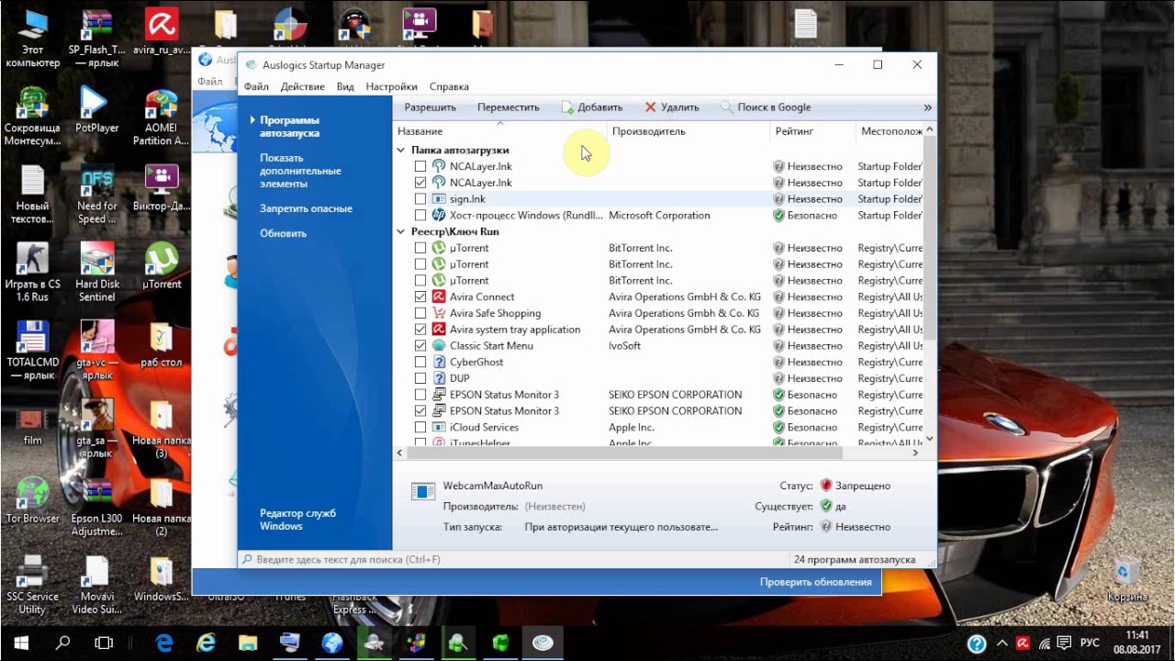Open Этот компьютер desktop icon

[x=32, y=39]
